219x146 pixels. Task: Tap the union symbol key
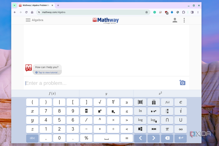tap(181, 120)
